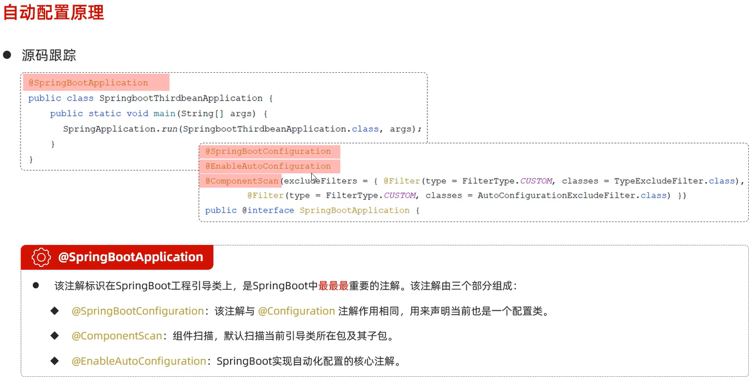Screen dimensions: 749x377
Task: Click the gold @Configuration annotation text
Action: [x=297, y=311]
